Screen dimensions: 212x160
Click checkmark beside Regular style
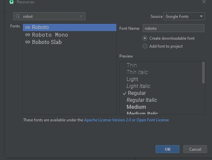[x=125, y=93]
